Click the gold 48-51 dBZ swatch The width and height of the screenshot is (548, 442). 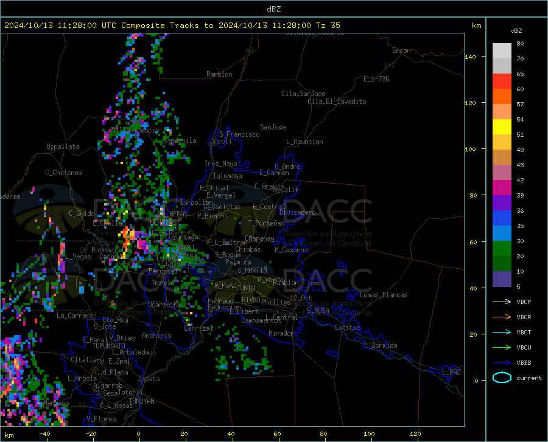click(x=502, y=142)
